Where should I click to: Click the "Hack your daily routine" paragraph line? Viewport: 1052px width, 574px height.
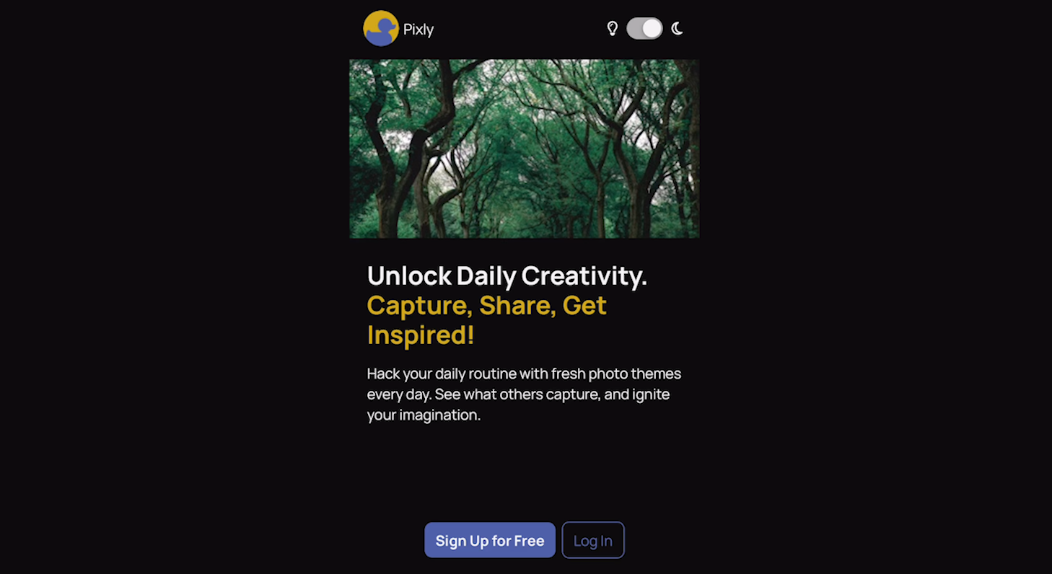pyautogui.click(x=524, y=374)
